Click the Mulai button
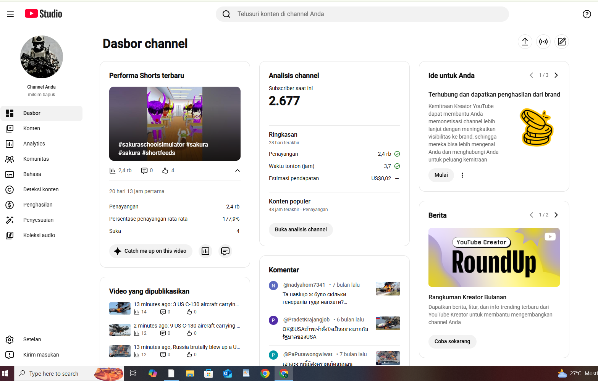598x381 pixels. pos(441,175)
